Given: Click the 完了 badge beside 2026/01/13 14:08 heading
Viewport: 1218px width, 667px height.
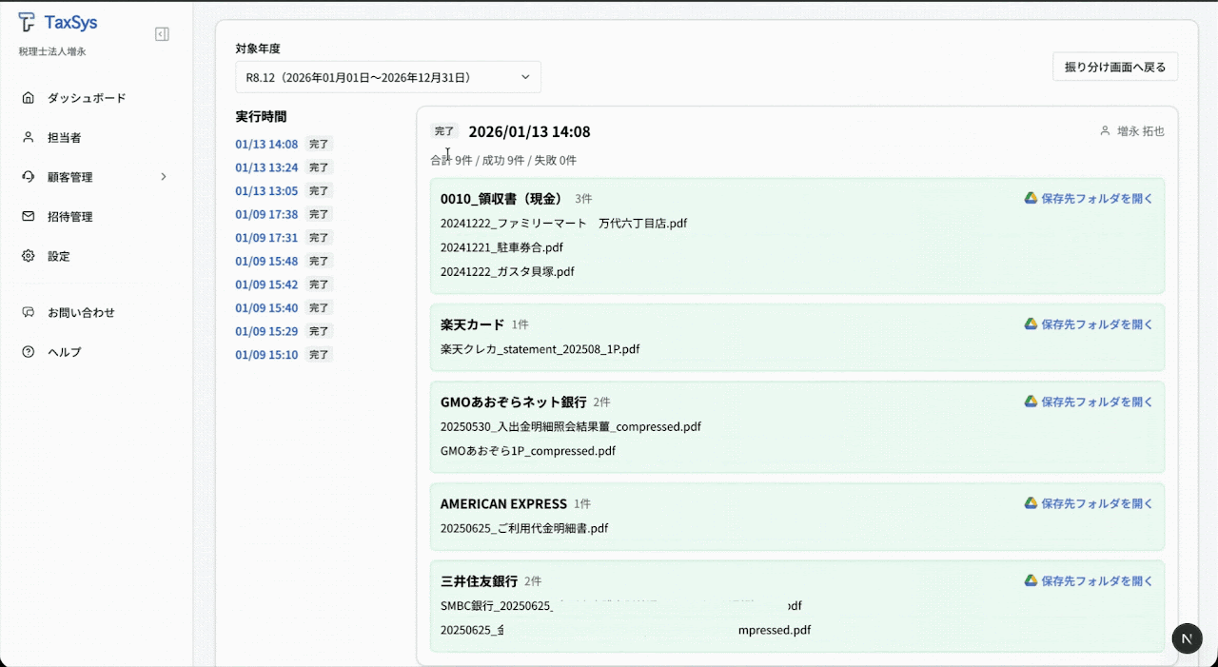Looking at the screenshot, I should point(444,131).
